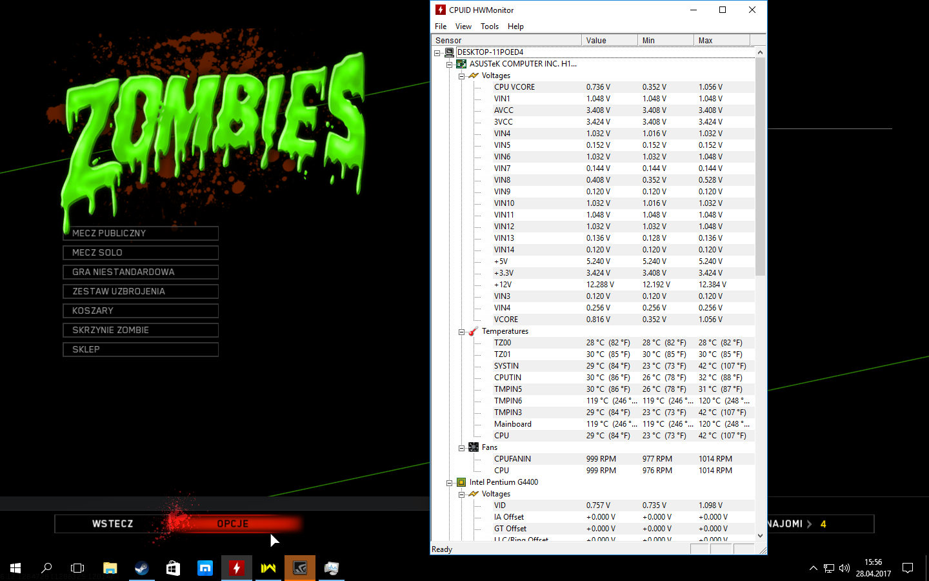
Task: Open the File menu in HWMonitor
Action: (441, 26)
